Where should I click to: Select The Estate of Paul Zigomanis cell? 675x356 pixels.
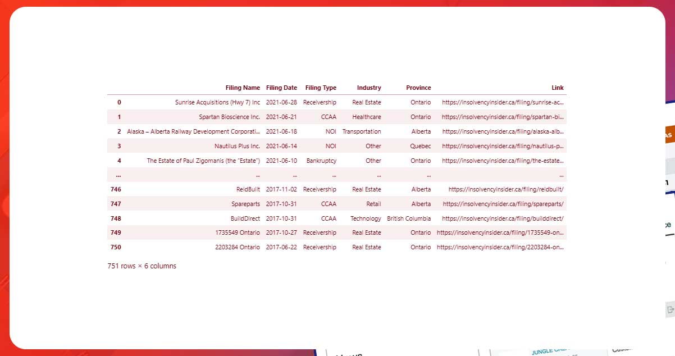tap(203, 161)
